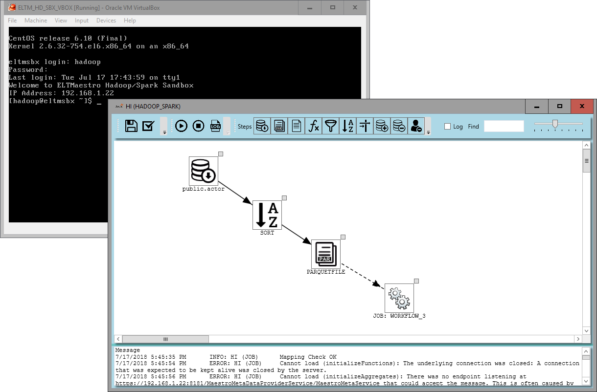597x392 pixels.
Task: Select the SORT node on canvas
Action: click(267, 215)
